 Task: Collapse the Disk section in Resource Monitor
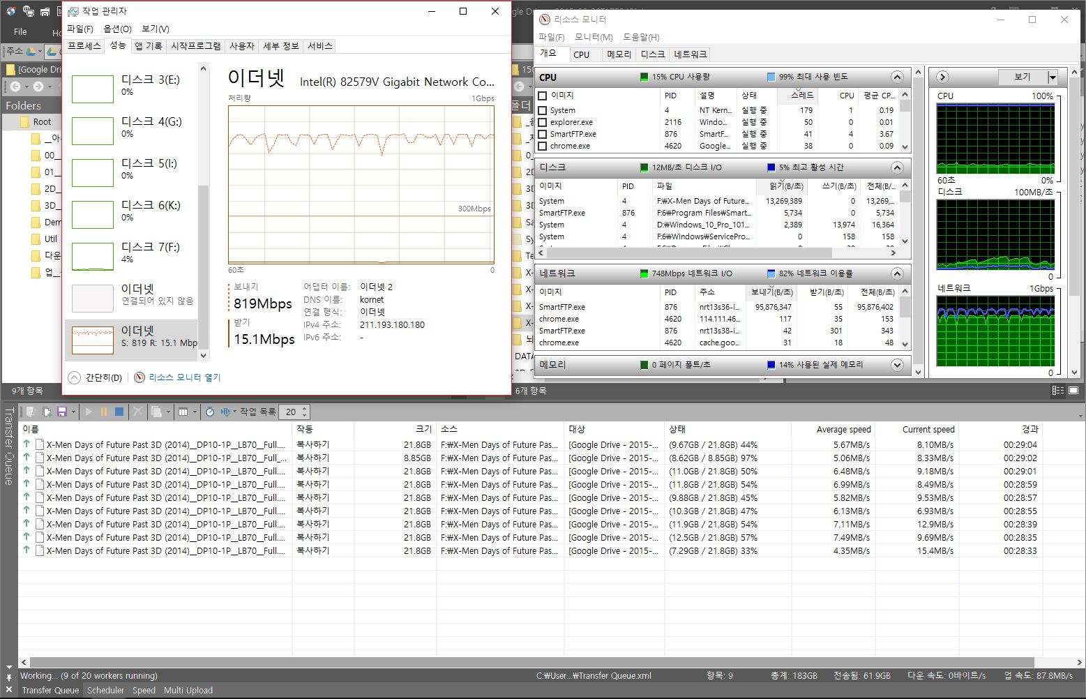898,168
